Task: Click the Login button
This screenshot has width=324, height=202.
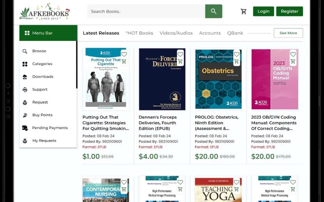Action: coord(264,11)
